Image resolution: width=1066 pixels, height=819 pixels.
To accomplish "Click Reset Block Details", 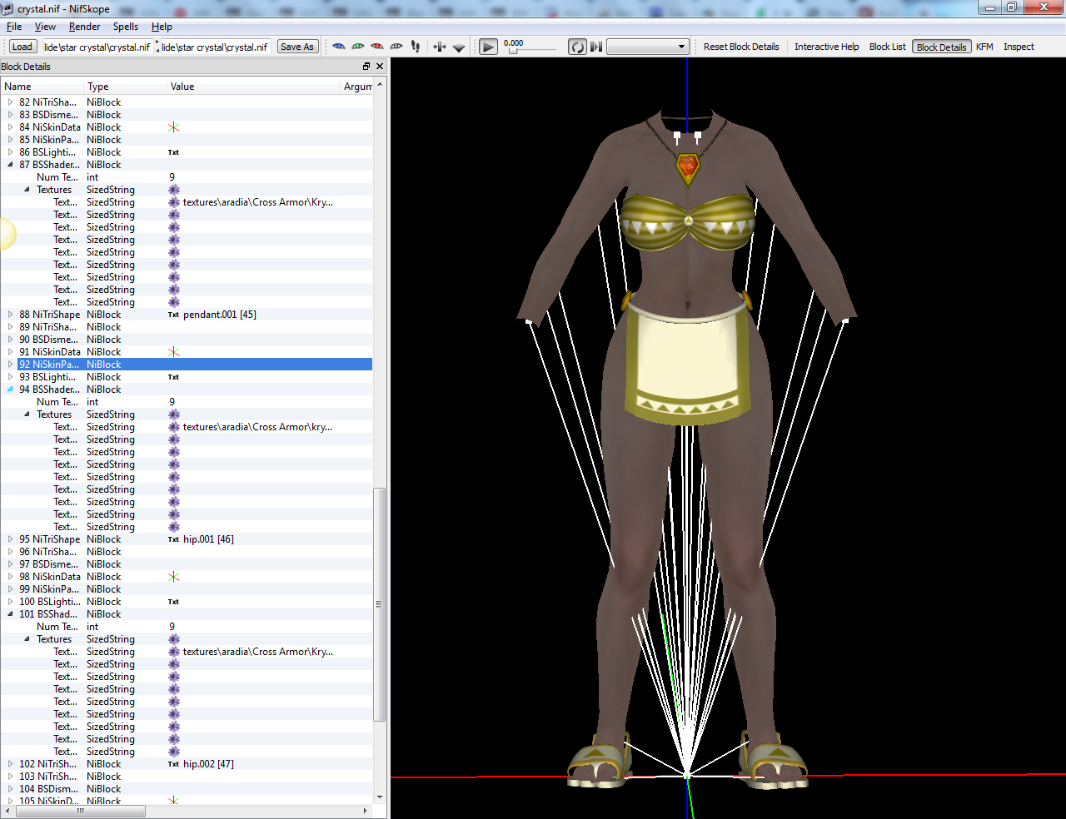I will tap(741, 47).
